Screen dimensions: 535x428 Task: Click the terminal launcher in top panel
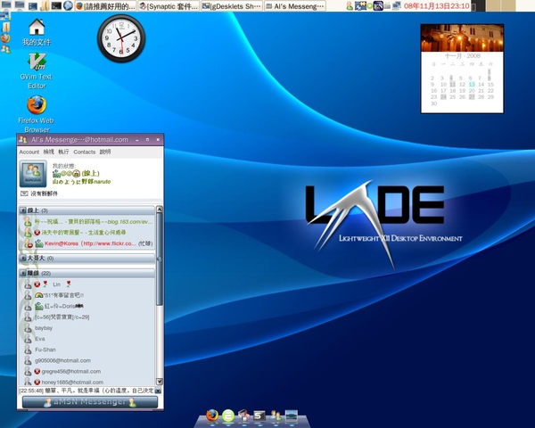[56, 6]
